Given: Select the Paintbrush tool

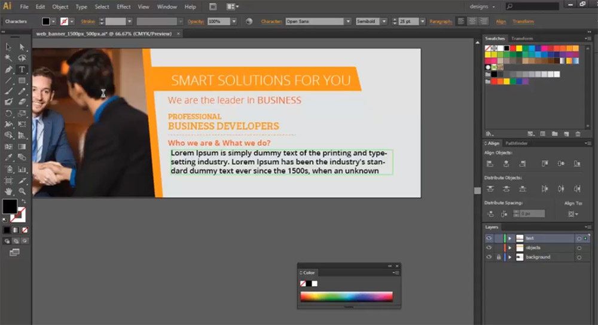Looking at the screenshot, I should tap(8, 91).
